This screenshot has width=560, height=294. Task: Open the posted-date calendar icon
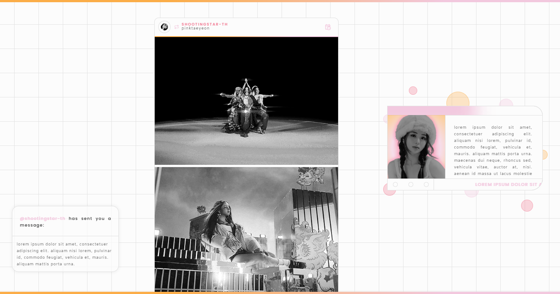click(x=328, y=27)
